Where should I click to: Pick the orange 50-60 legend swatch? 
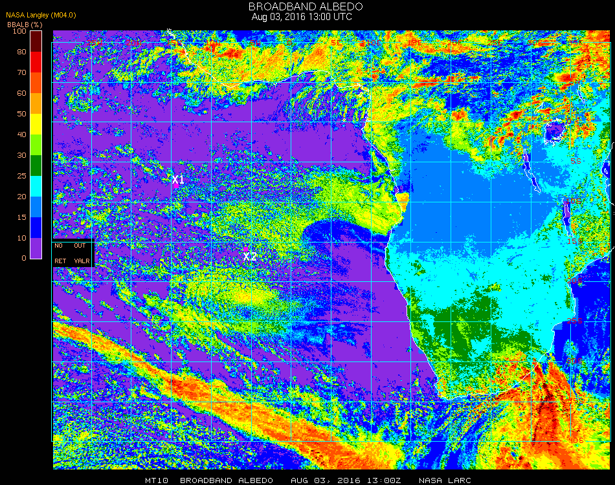coord(36,103)
